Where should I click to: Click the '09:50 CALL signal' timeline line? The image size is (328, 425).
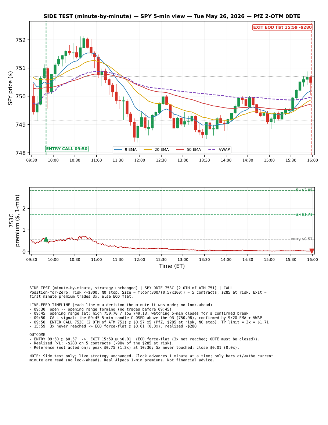(x=145, y=318)
